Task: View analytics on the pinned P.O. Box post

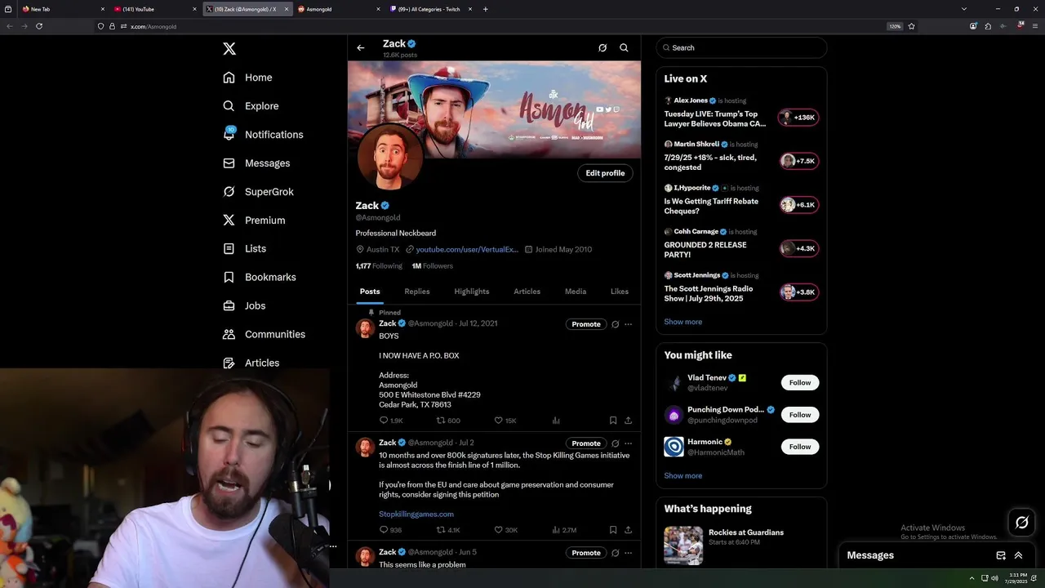Action: [556, 421]
